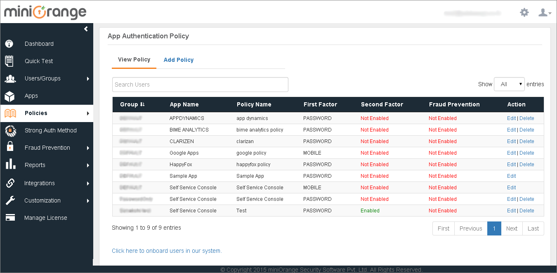Select page 1 in pagination
557x273 pixels.
(x=494, y=228)
